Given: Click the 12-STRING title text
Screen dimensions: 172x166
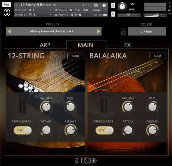Looking at the screenshot, I should click(26, 56).
